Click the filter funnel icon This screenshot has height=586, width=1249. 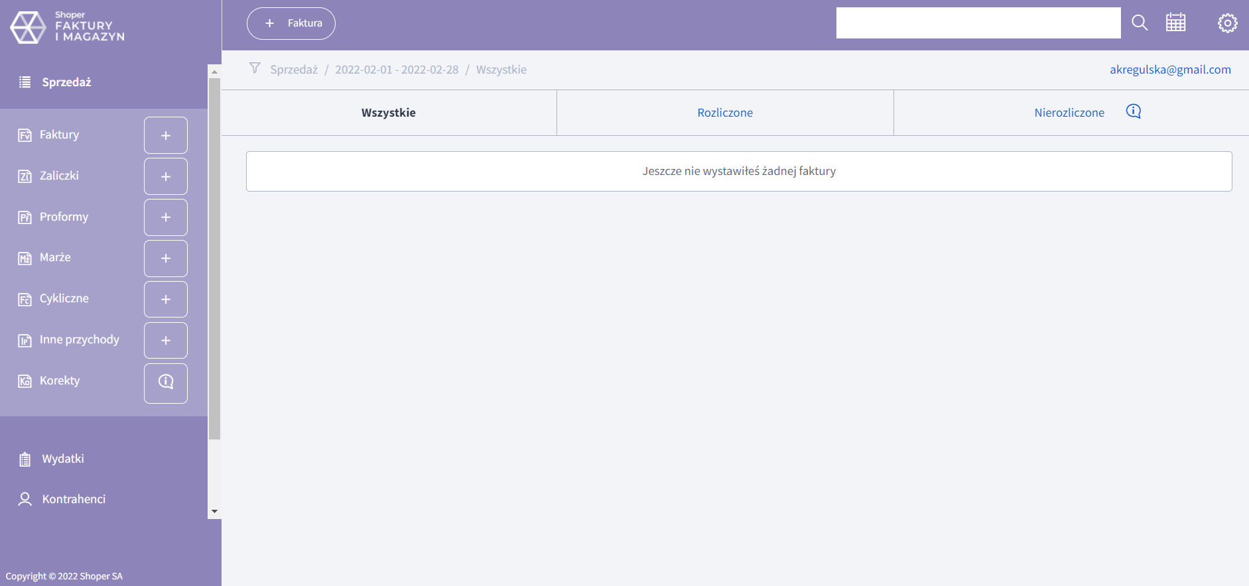tap(255, 68)
